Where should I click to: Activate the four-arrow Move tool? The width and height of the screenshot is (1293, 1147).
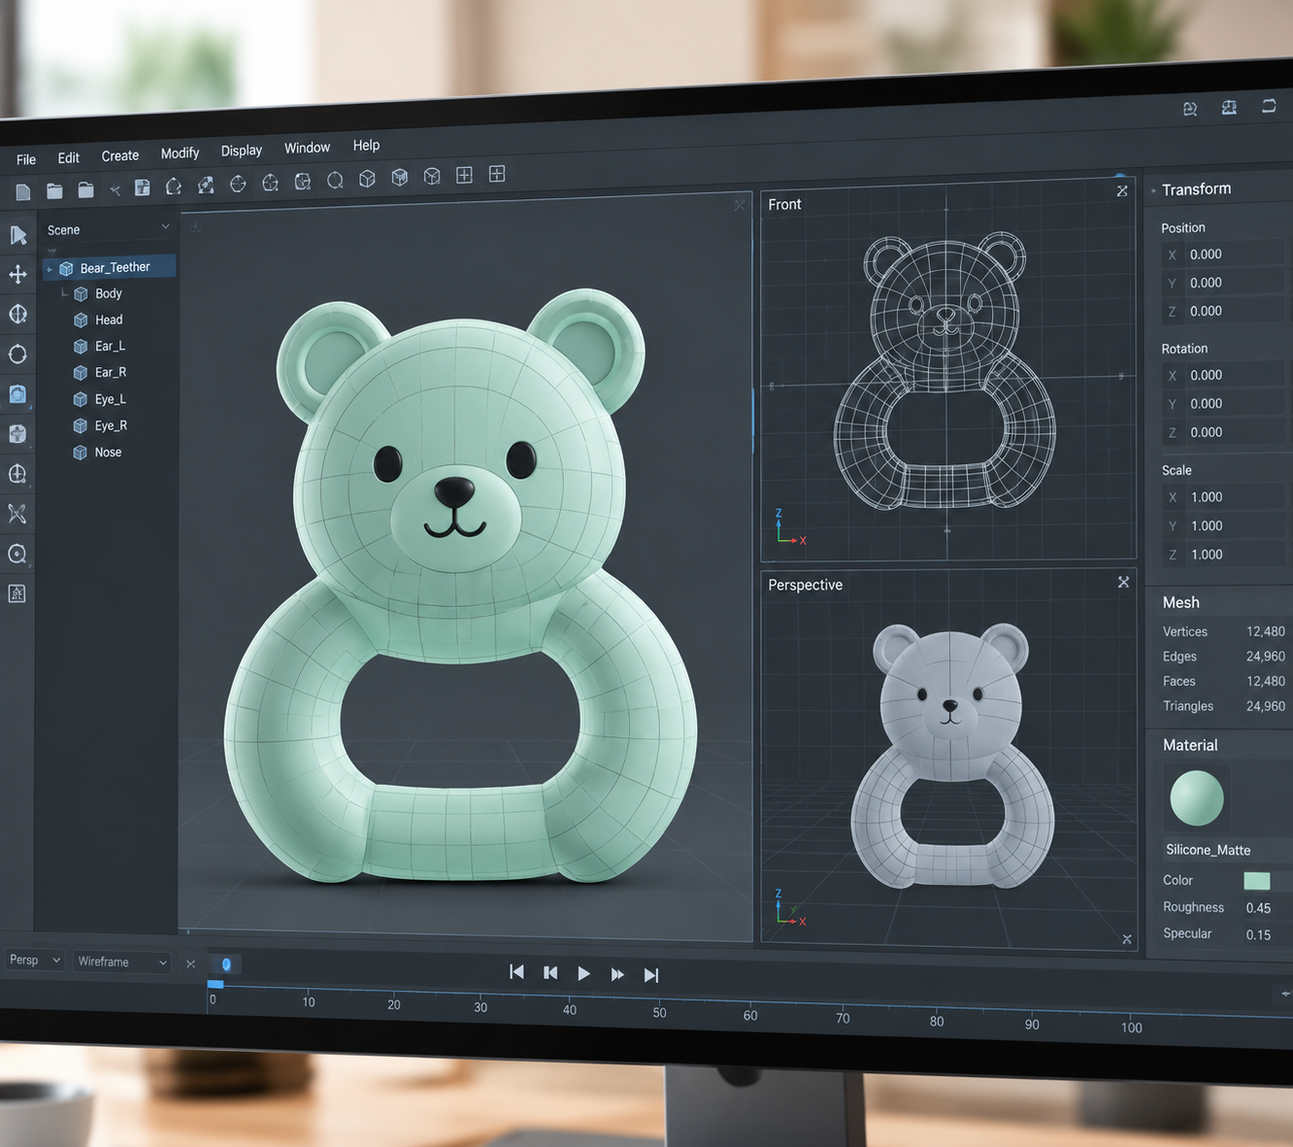point(17,275)
